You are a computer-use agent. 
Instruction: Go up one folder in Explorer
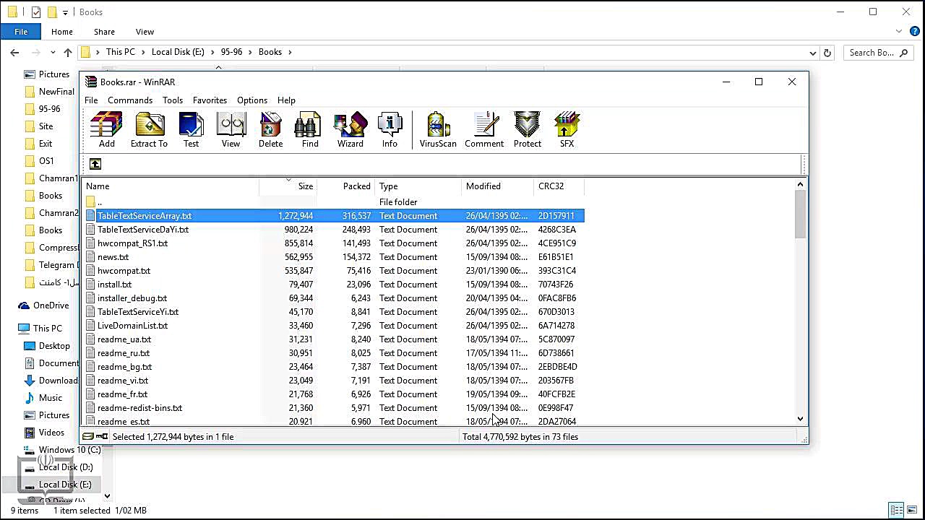pos(68,52)
